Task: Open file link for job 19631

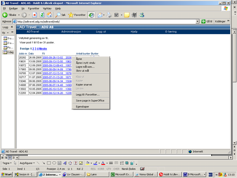Action: (57, 62)
